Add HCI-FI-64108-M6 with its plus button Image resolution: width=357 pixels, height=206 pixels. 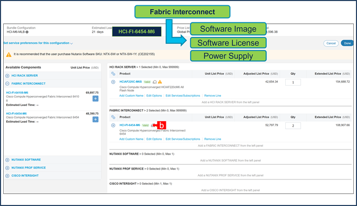(x=96, y=98)
